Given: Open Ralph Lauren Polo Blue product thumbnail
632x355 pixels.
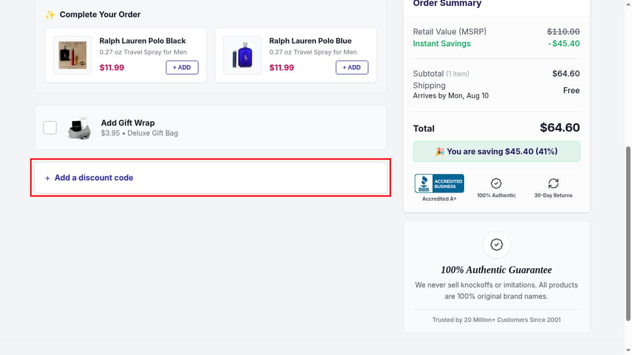Looking at the screenshot, I should 242,55.
